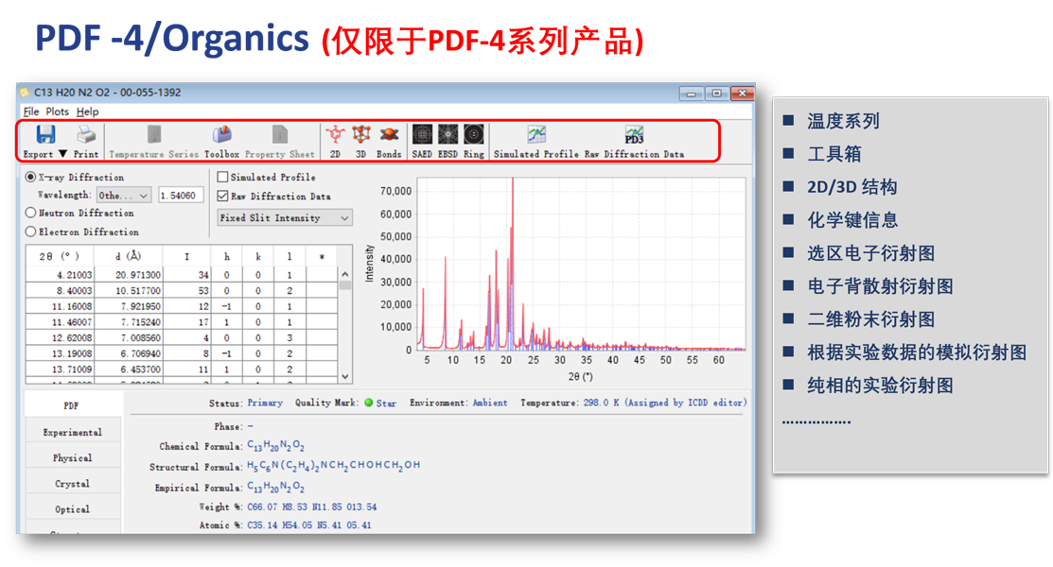Select the Electron Diffraction radio button

tap(30, 232)
